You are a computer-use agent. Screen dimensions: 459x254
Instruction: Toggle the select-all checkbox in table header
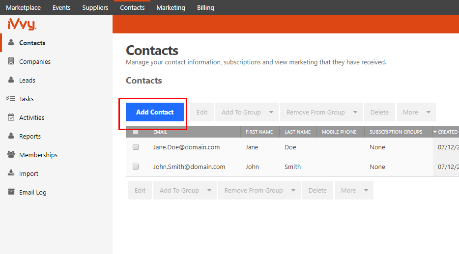click(136, 132)
